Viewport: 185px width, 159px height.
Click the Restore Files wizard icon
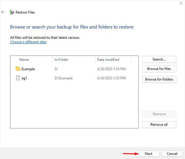[12, 12]
